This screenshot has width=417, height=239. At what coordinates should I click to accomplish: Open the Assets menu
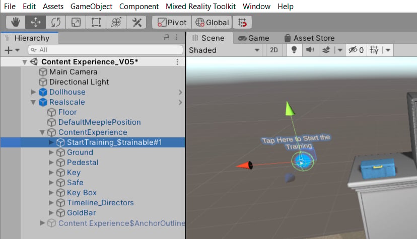click(53, 7)
